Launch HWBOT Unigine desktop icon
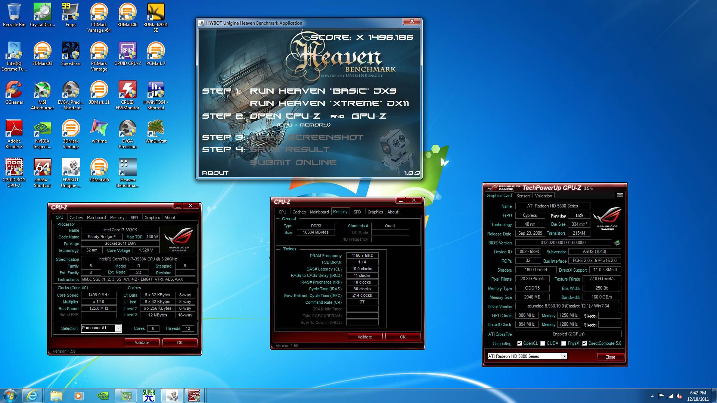 71,173
